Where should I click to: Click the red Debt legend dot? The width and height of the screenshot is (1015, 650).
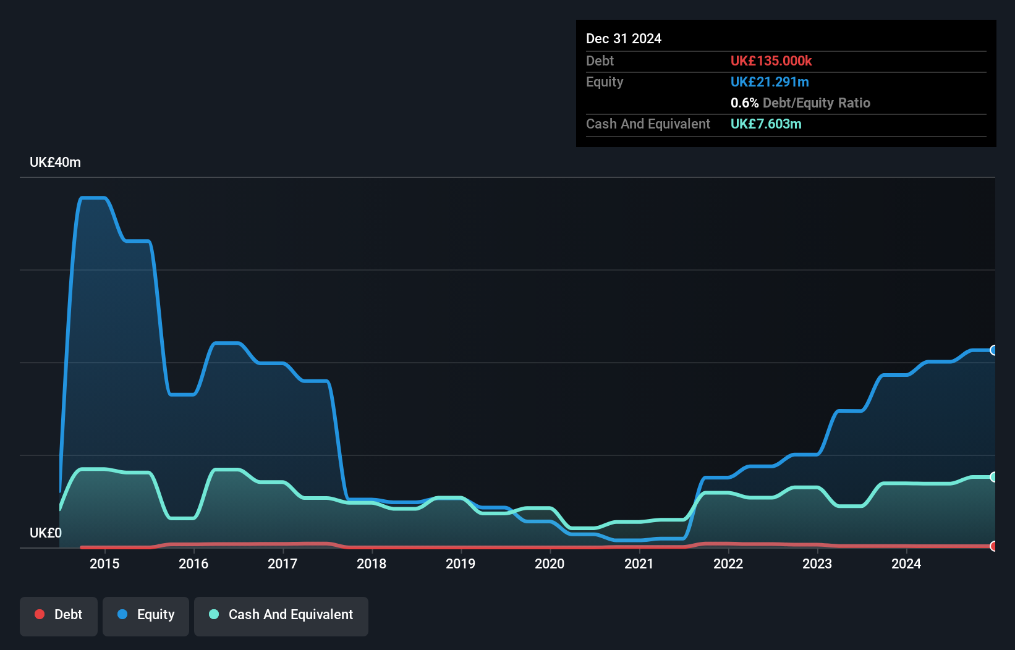point(40,614)
